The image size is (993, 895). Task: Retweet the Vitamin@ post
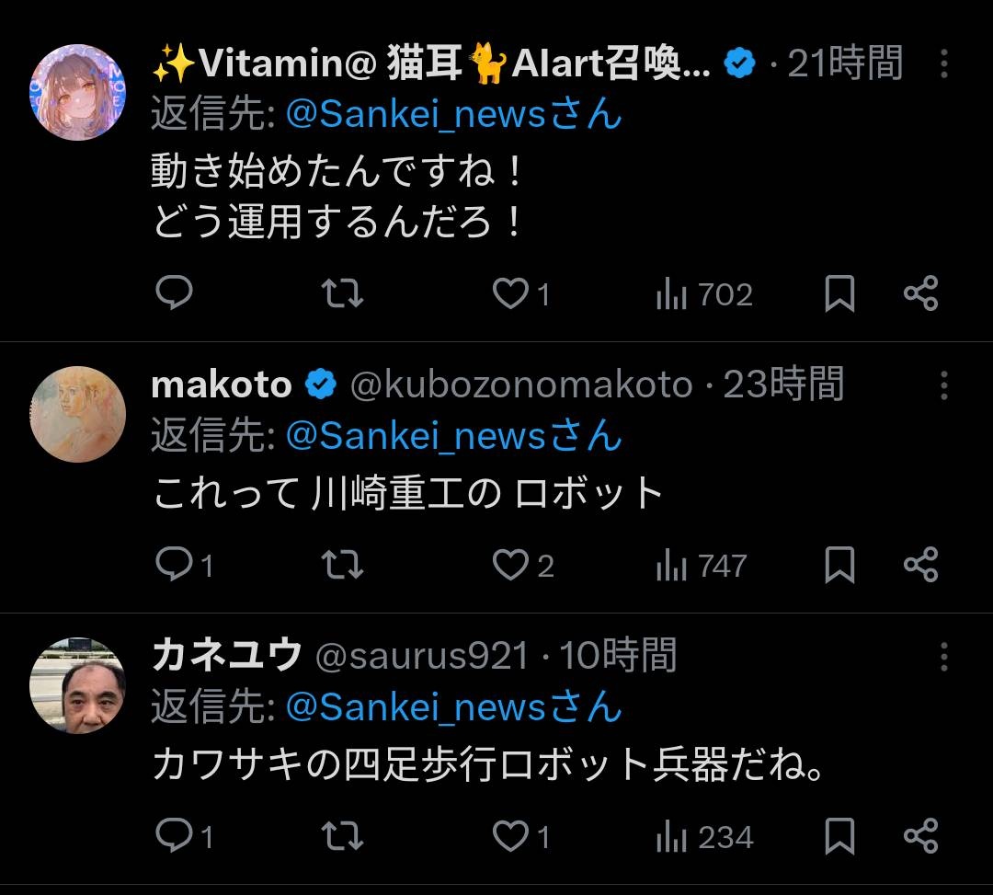(x=342, y=293)
